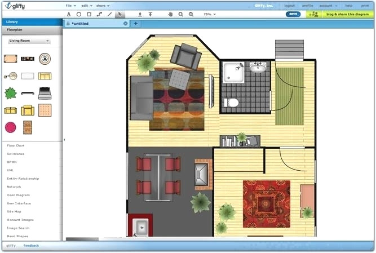Open the Living Room category dropdown

[x=29, y=41]
